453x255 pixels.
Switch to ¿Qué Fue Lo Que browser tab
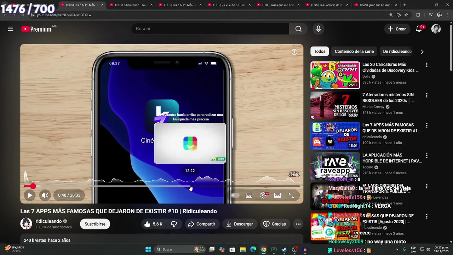pyautogui.click(x=375, y=5)
